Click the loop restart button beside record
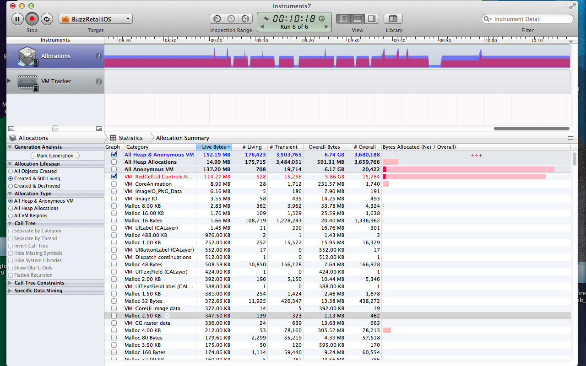 coord(46,19)
